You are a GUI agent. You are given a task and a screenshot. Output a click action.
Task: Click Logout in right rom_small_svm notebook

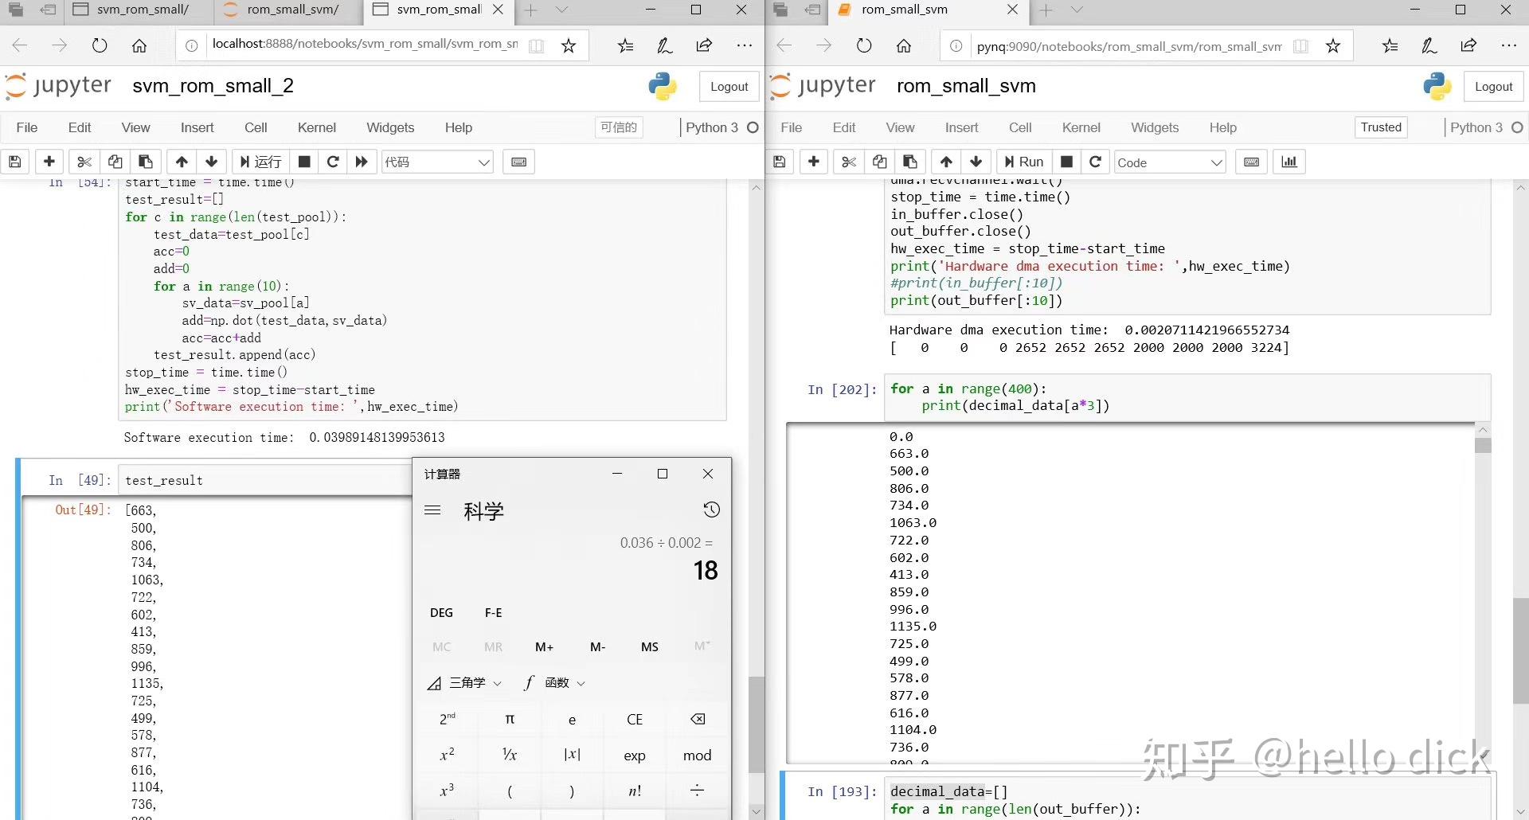[x=1494, y=87]
